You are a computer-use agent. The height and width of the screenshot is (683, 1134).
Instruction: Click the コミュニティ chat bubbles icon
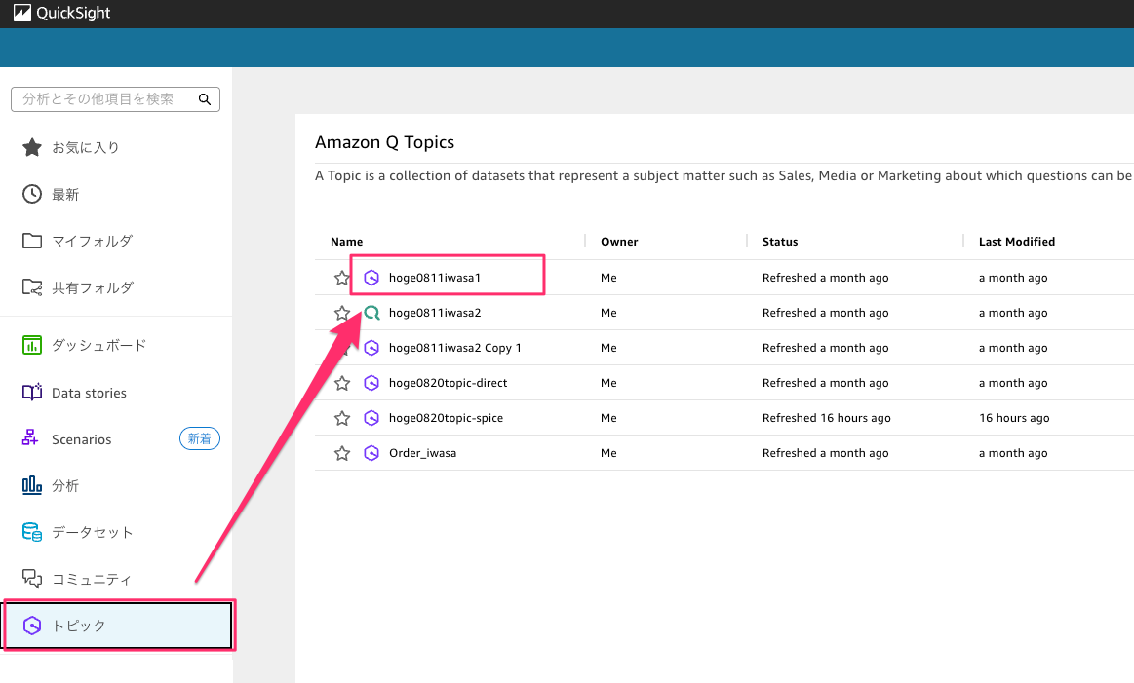[32, 578]
